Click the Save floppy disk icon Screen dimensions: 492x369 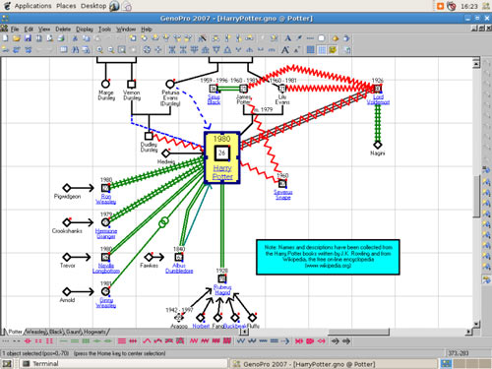[28, 38]
